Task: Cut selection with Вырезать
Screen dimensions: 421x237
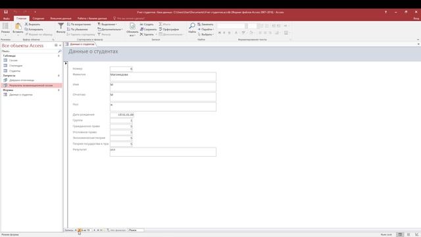Action: click(x=32, y=24)
